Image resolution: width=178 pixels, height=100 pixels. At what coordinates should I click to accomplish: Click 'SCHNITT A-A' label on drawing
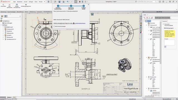click(86, 89)
